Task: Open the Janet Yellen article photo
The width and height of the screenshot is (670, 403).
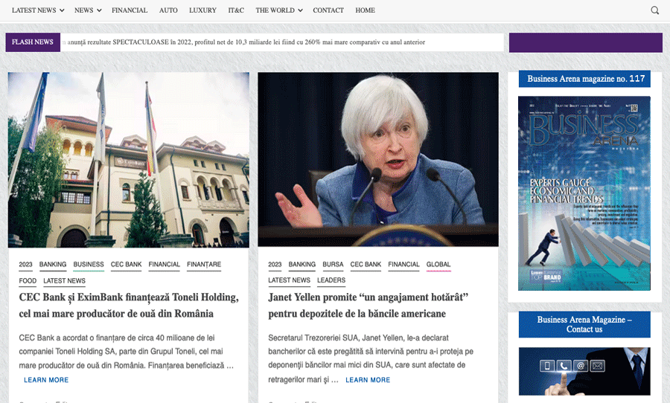Action: click(378, 159)
